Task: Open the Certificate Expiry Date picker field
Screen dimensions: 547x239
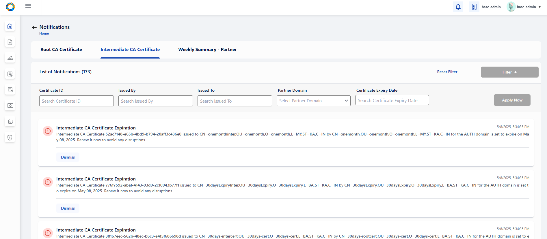Action: pyautogui.click(x=392, y=100)
